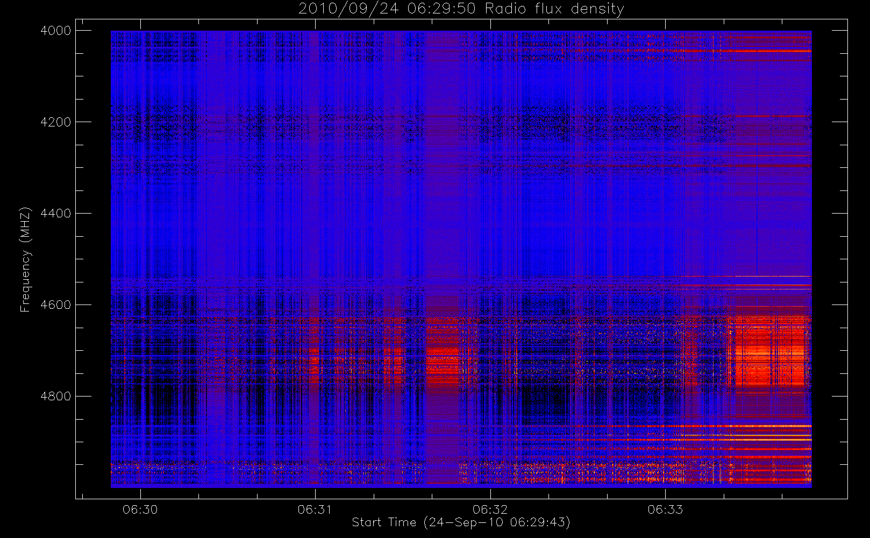
Task: Select the 4400 frequency axis label
Action: [x=56, y=214]
